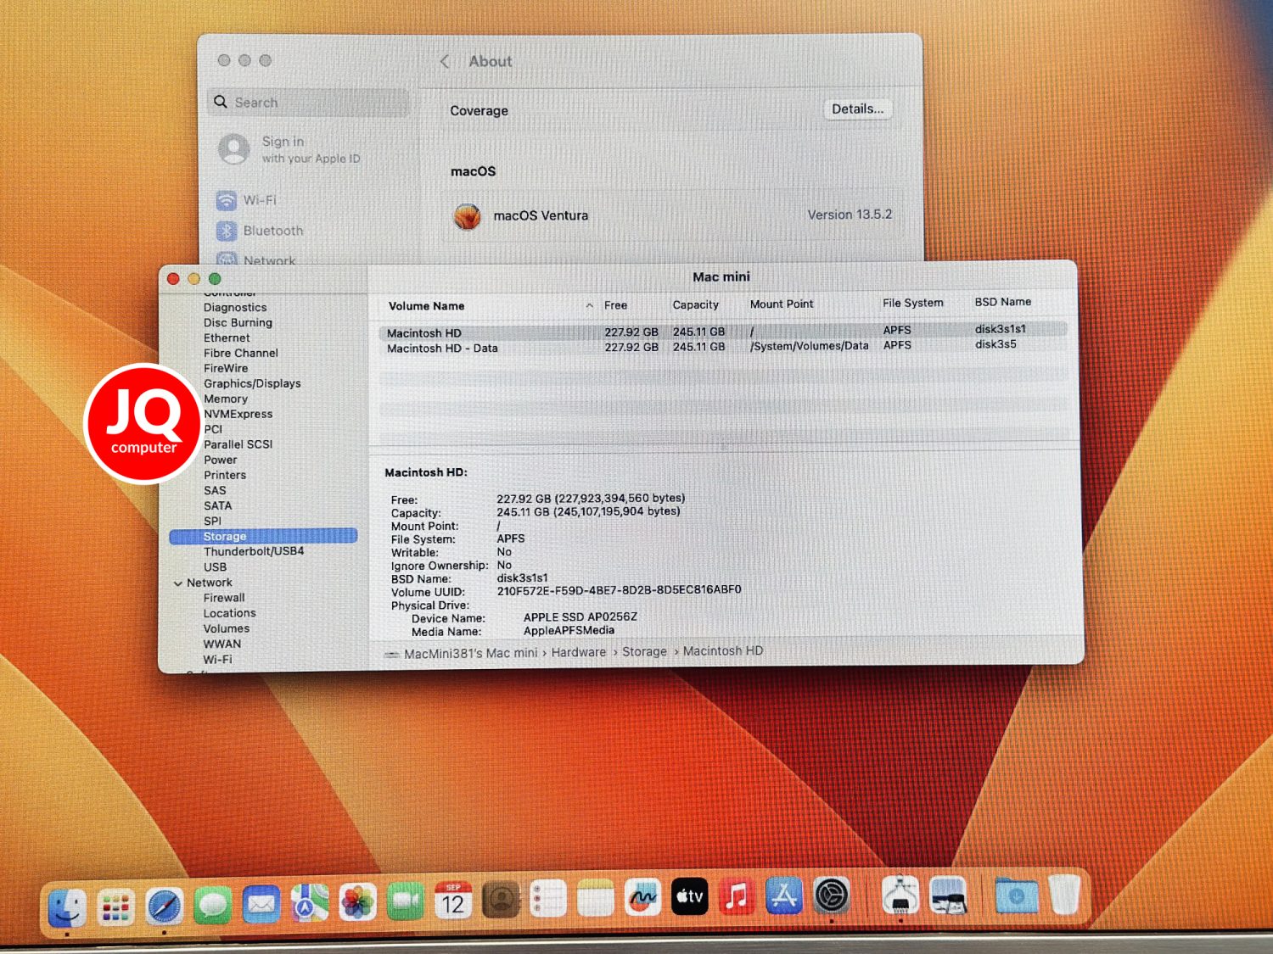Click Storage in the bottom path bar
The height and width of the screenshot is (954, 1273).
pyautogui.click(x=644, y=652)
